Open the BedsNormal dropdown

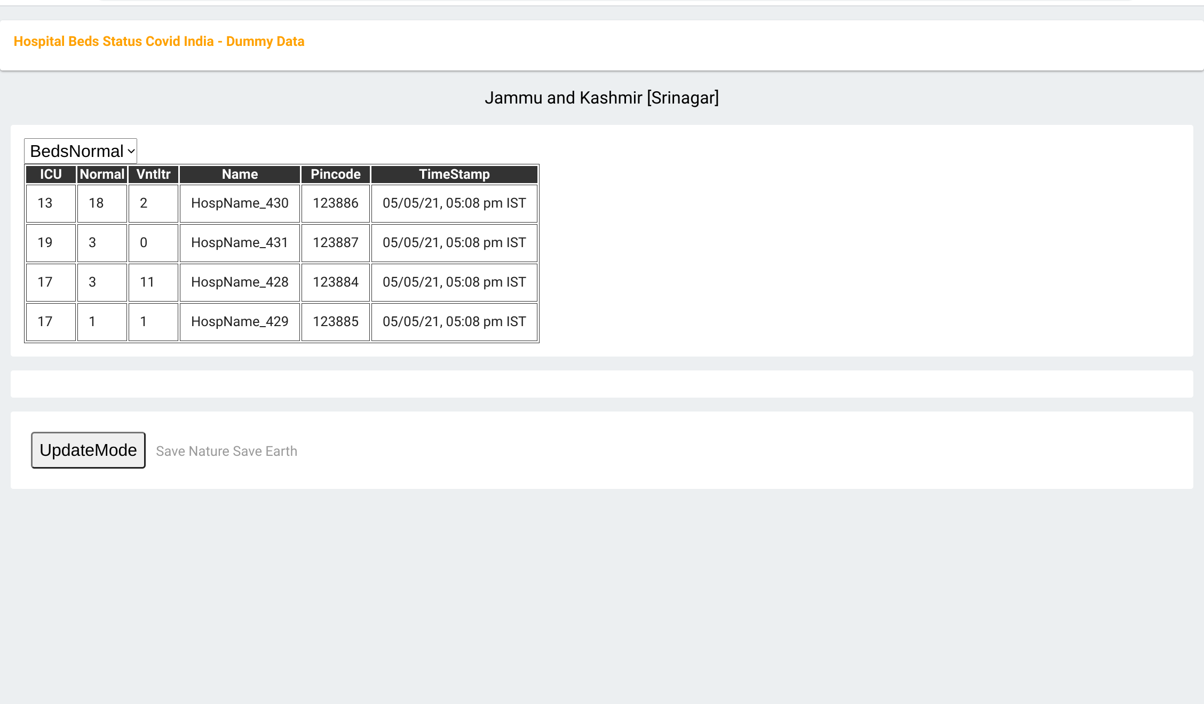click(x=81, y=151)
